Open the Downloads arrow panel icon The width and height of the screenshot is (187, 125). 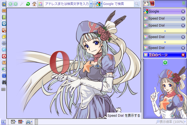point(4,43)
